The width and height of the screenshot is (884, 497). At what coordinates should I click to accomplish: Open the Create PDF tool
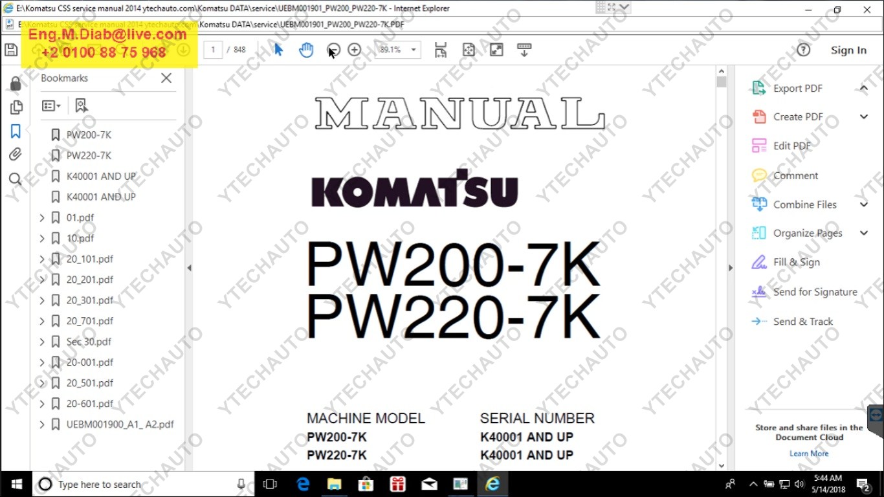[798, 117]
